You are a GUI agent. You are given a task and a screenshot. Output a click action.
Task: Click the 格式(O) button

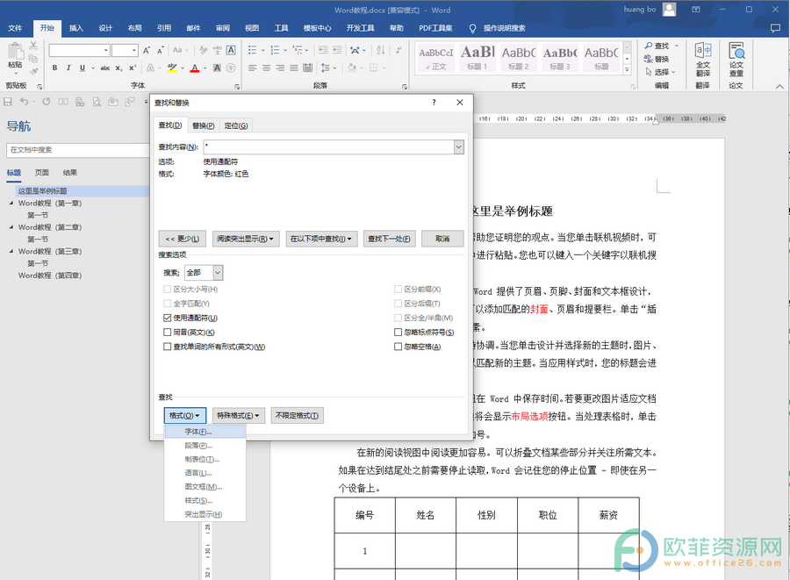click(185, 415)
